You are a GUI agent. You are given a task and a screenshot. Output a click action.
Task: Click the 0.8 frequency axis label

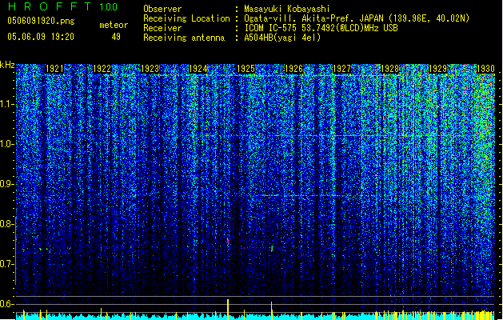[x=7, y=224]
